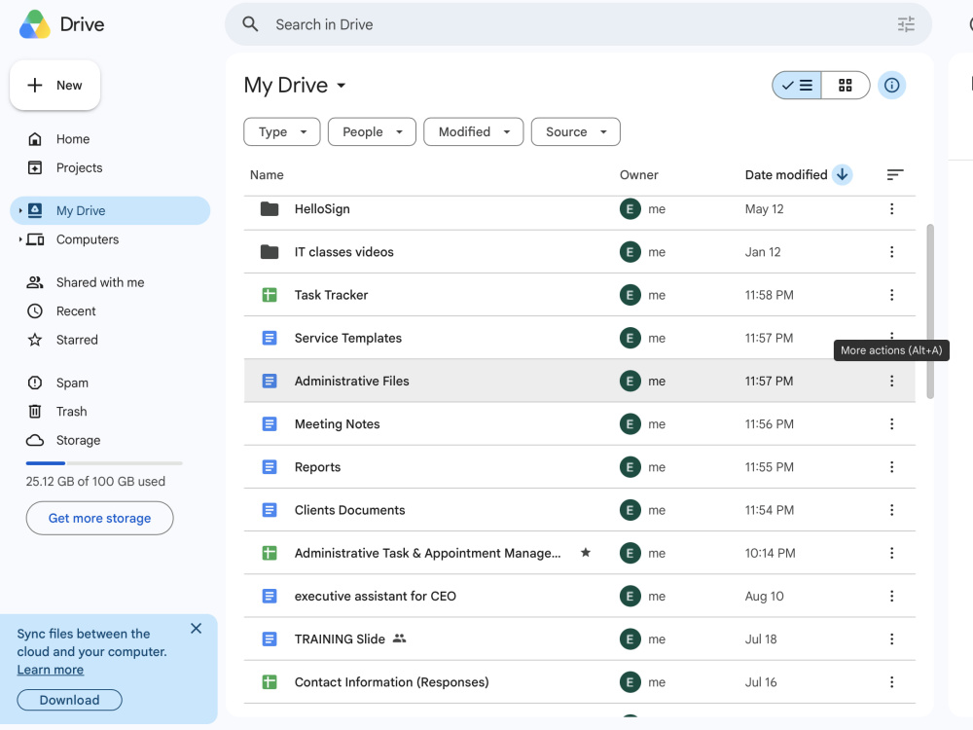
Task: Click the New button
Action: [54, 85]
